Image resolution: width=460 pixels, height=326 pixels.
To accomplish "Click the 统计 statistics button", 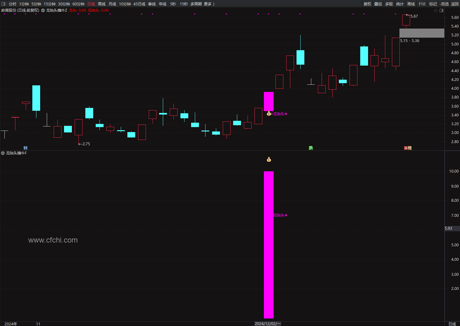I will tap(400, 4).
